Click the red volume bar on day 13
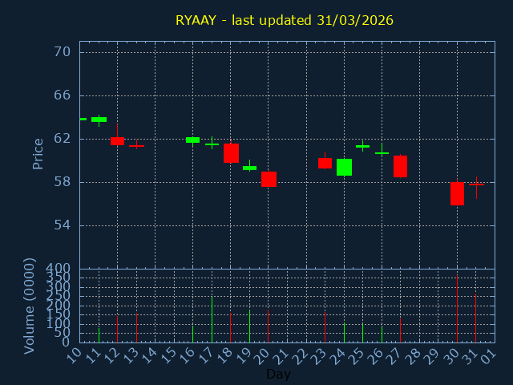 136,327
